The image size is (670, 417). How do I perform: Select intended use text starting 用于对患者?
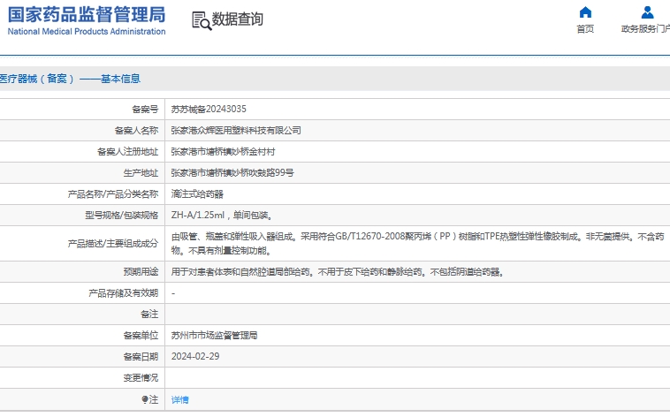click(339, 272)
